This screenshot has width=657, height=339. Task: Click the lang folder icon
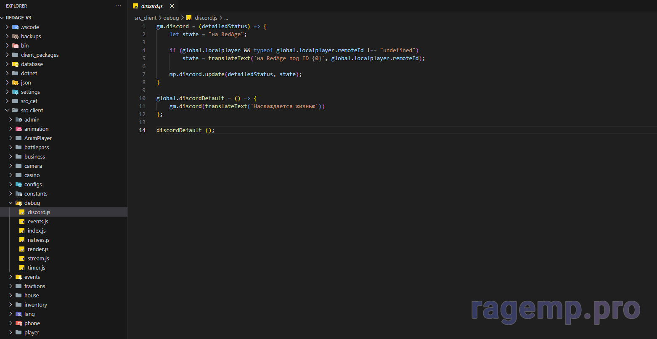point(19,314)
